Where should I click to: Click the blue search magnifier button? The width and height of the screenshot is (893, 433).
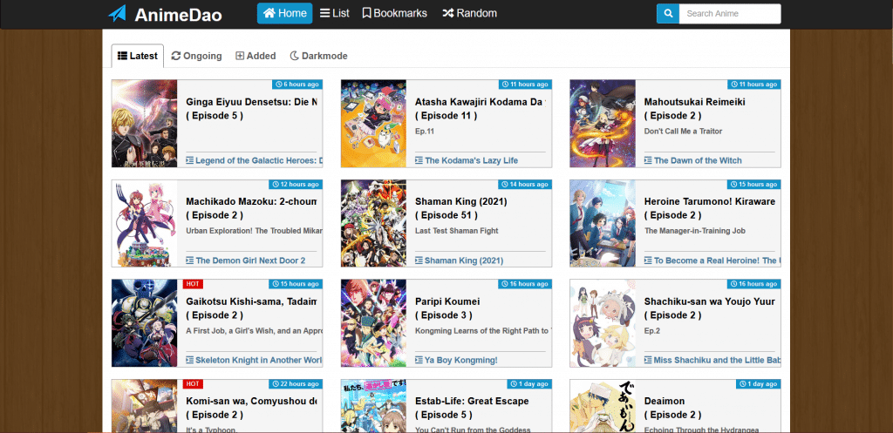click(668, 14)
